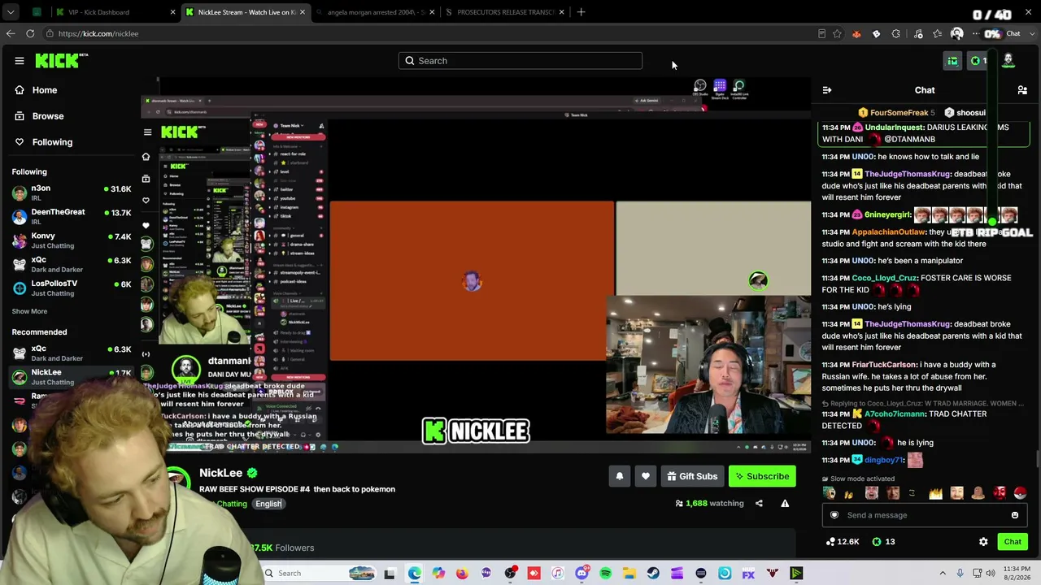Viewport: 1041px width, 585px height.
Task: Subscribe to NickLee channel
Action: click(x=762, y=477)
